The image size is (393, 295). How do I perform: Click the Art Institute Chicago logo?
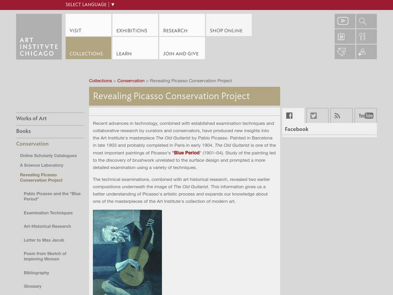pos(39,36)
